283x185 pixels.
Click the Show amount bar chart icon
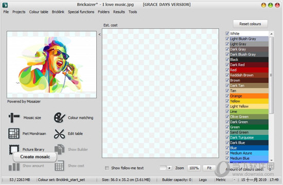(14, 167)
